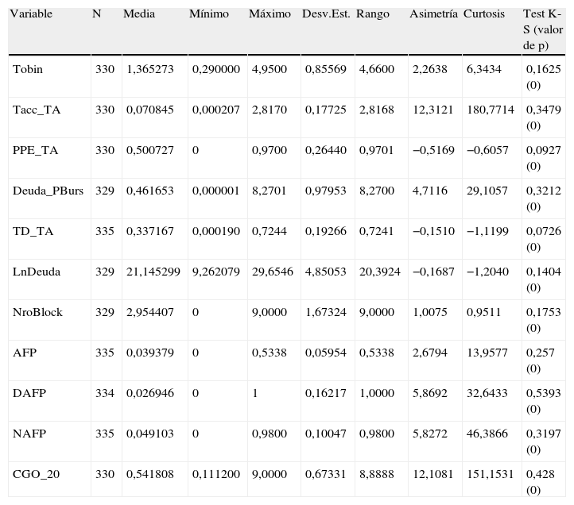Select the NroBlock row label
Viewport: 574px width, 505px height.
tap(37, 312)
